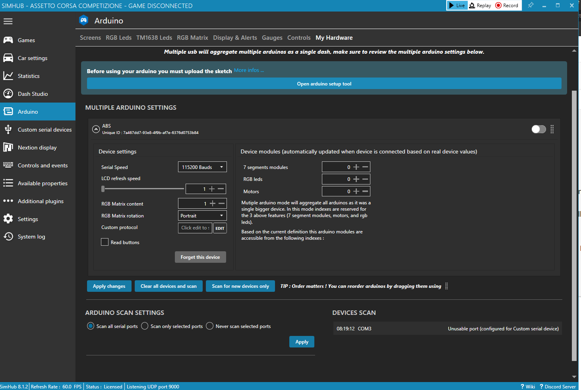
Task: Open the sidebar hamburger menu
Action: tap(8, 21)
